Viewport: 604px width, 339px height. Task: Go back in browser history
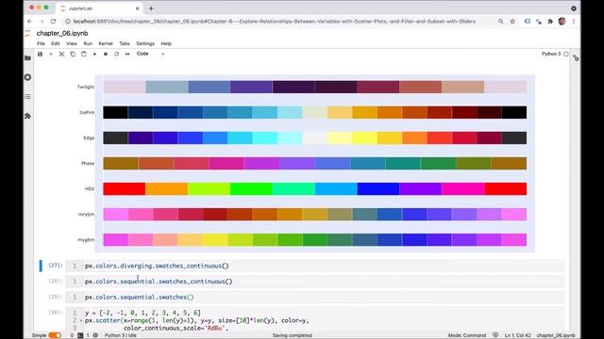click(x=30, y=21)
